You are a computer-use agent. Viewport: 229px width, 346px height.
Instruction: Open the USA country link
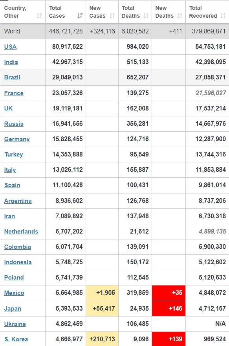click(x=10, y=47)
